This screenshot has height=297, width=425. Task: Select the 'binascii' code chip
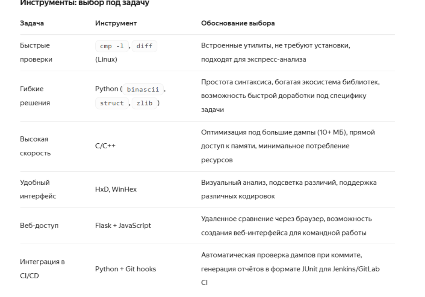[x=143, y=89]
